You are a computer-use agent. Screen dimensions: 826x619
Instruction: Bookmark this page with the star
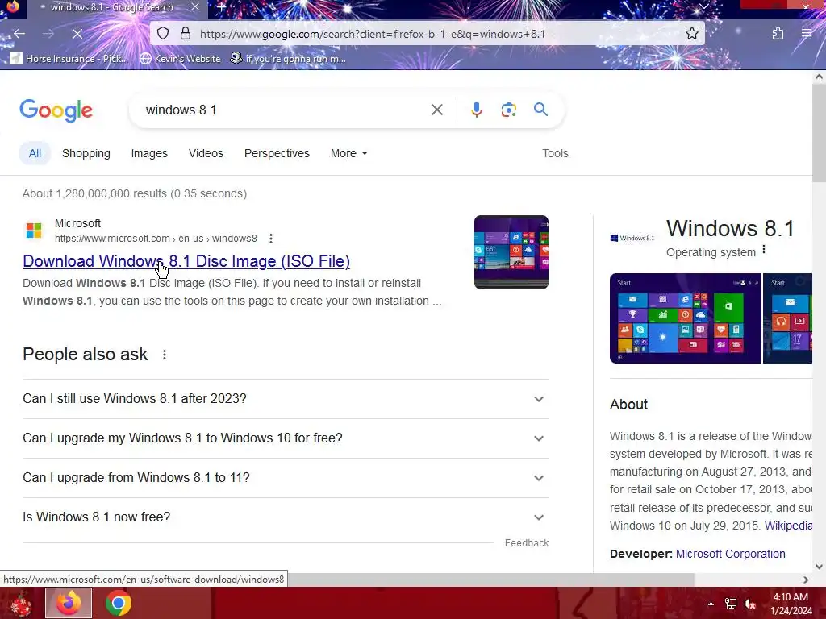[691, 34]
